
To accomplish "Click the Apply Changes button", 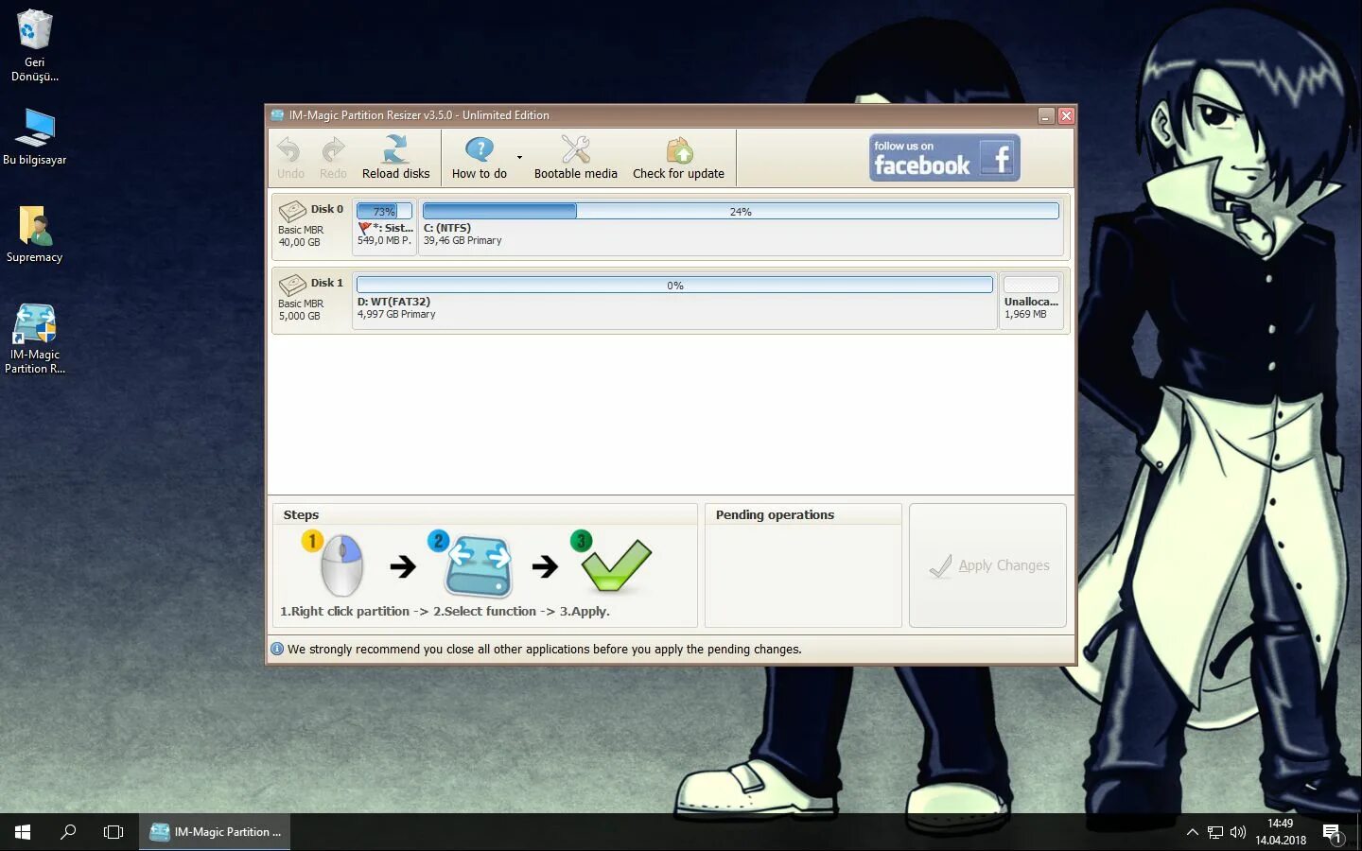I will (987, 565).
